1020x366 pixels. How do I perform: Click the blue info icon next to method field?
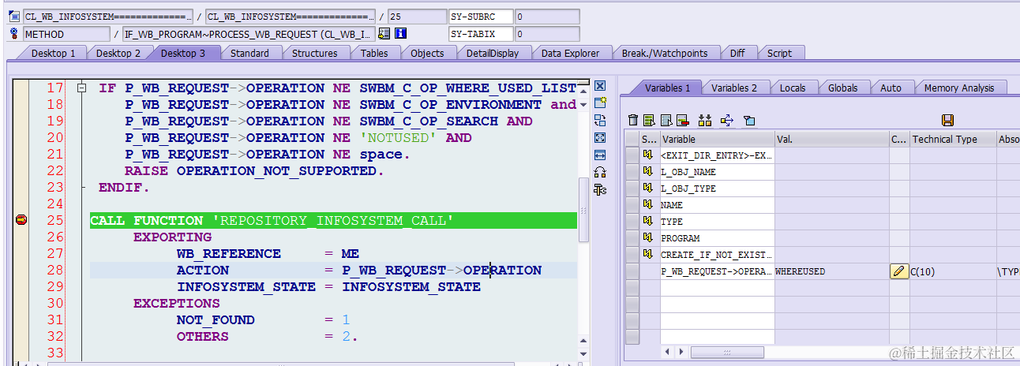[401, 33]
